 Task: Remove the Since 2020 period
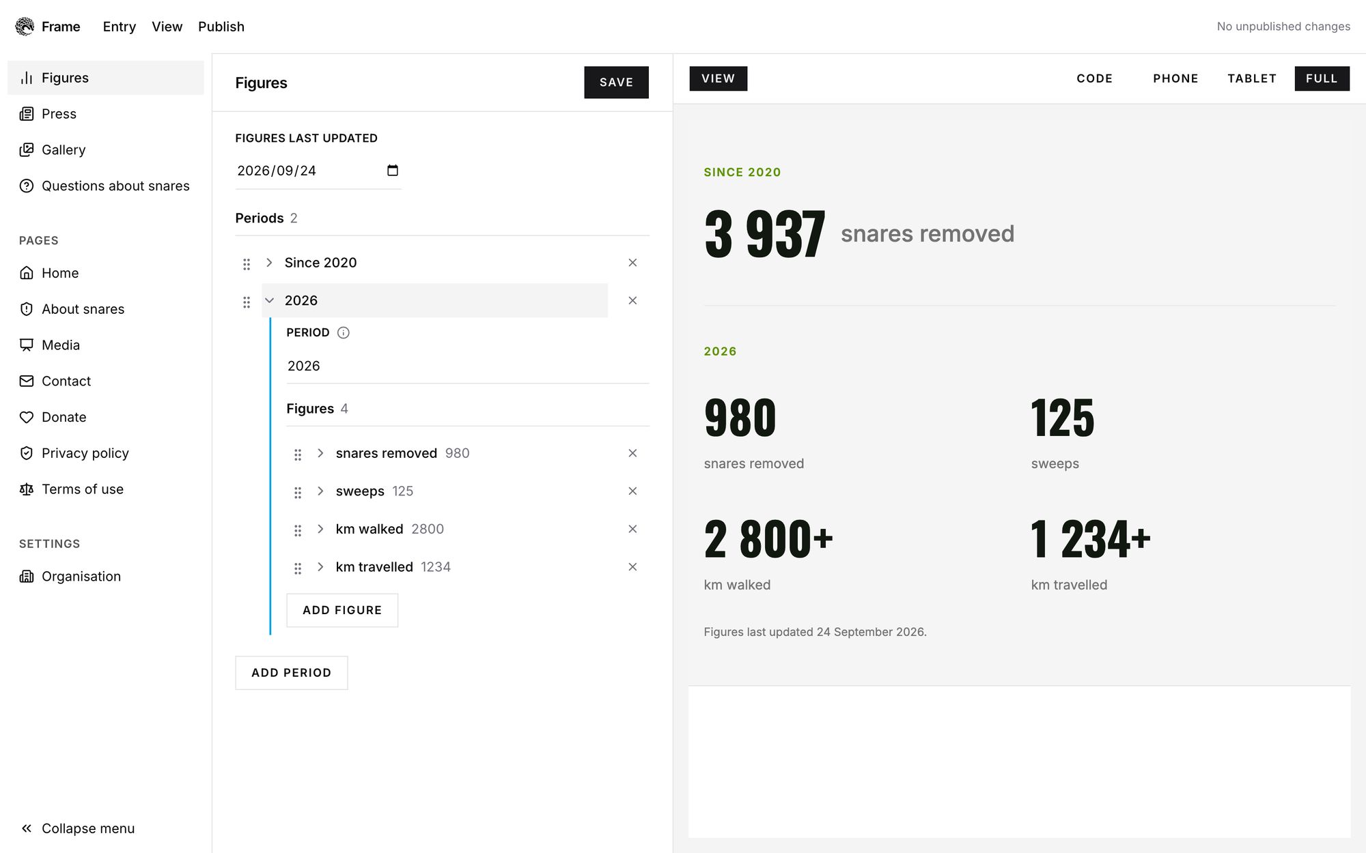point(632,263)
